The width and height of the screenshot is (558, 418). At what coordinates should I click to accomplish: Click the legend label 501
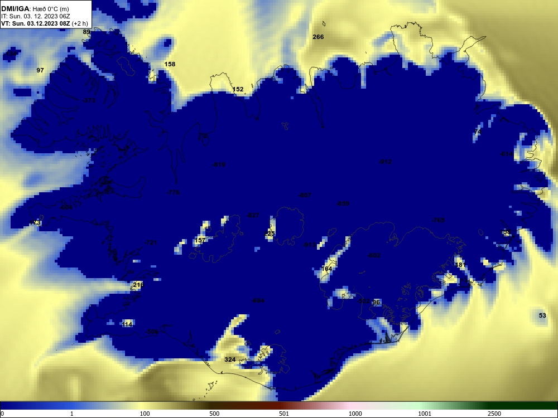click(x=284, y=414)
